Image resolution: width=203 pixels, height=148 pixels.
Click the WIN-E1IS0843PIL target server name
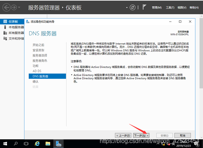pyautogui.click(x=180, y=34)
